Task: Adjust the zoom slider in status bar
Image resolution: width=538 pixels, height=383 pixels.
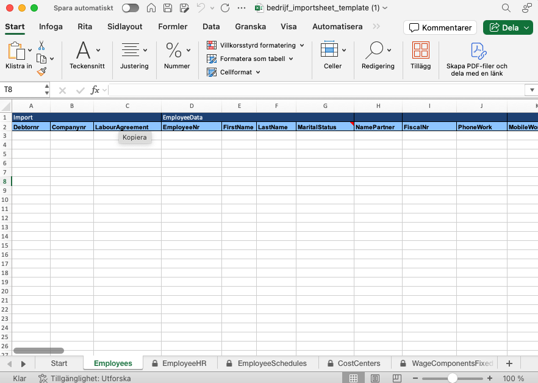Action: click(x=452, y=378)
